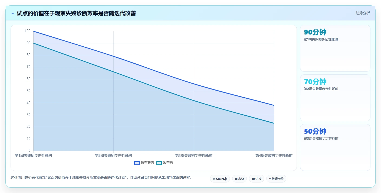This screenshot has width=381, height=193.
Task: Select the 90分钟 data card value
Action: [x=315, y=32]
